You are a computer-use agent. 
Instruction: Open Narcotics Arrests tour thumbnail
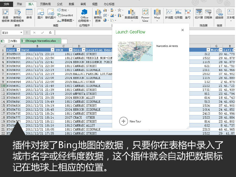click(135, 51)
